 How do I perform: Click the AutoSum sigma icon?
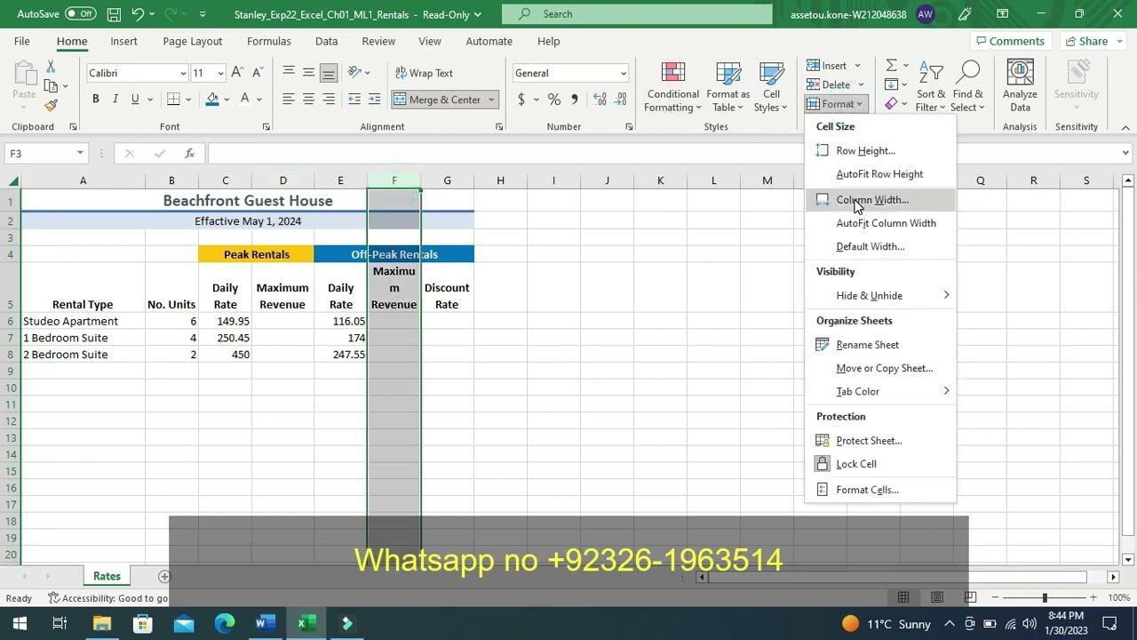coord(891,66)
